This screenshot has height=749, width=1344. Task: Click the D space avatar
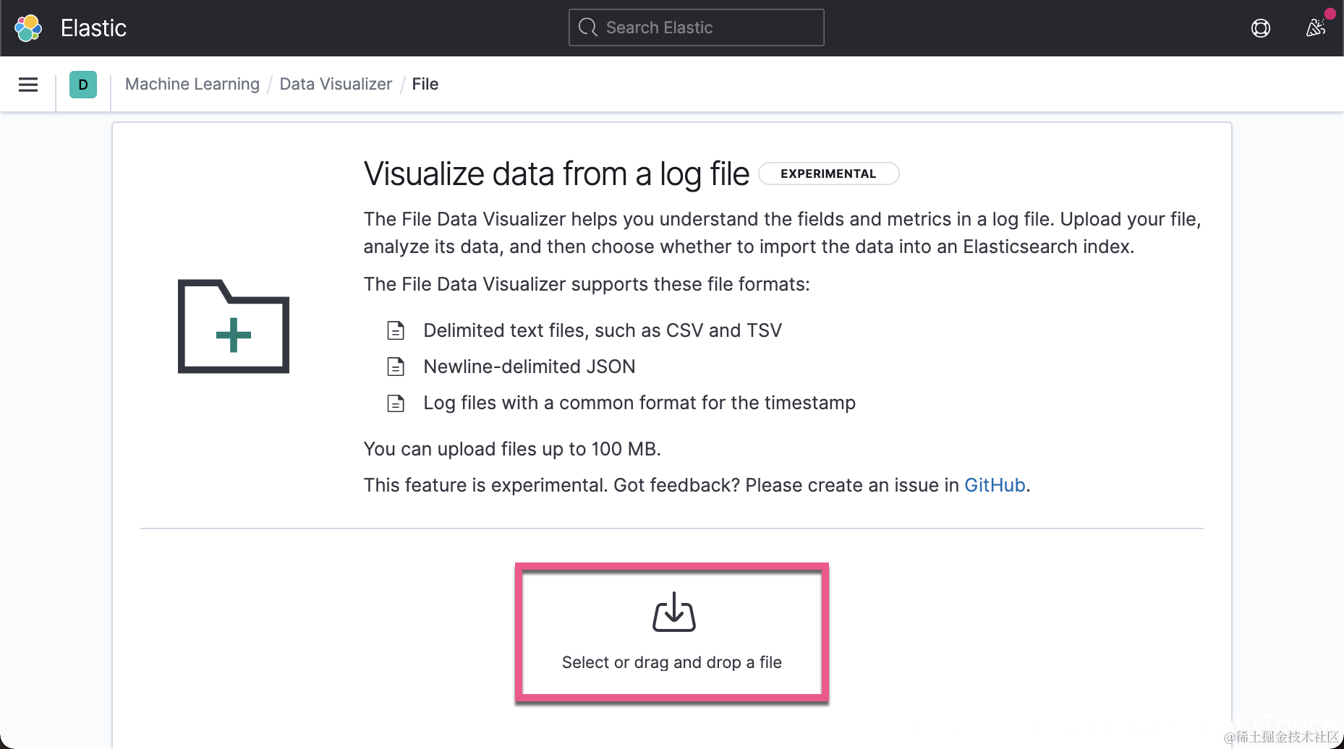(83, 85)
